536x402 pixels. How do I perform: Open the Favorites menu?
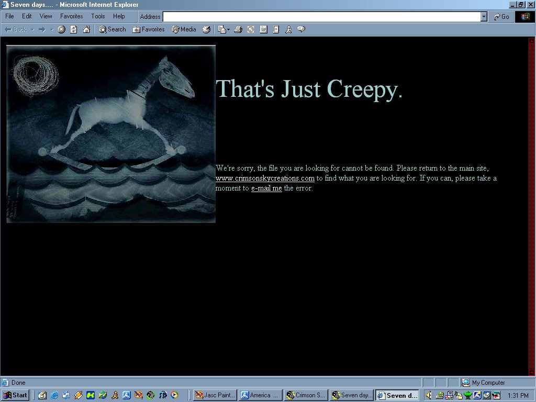(x=71, y=16)
